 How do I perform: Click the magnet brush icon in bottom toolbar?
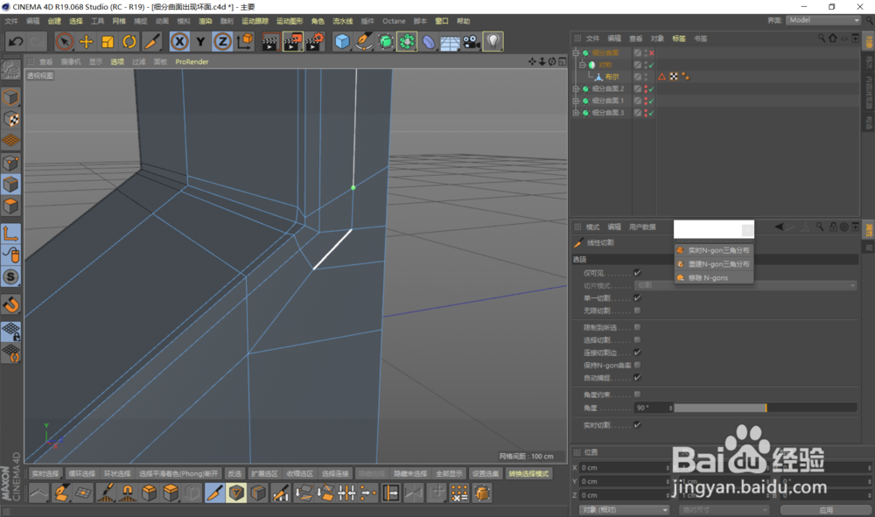pos(127,493)
